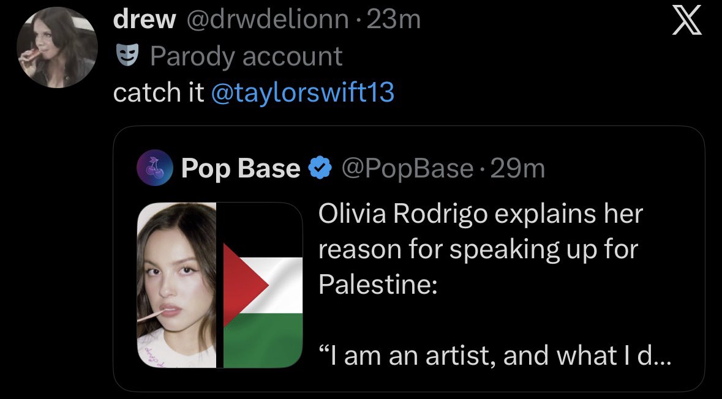Click the word Palestine: in quoted tweet
Viewport: 722px width, 399px height.
(x=378, y=285)
